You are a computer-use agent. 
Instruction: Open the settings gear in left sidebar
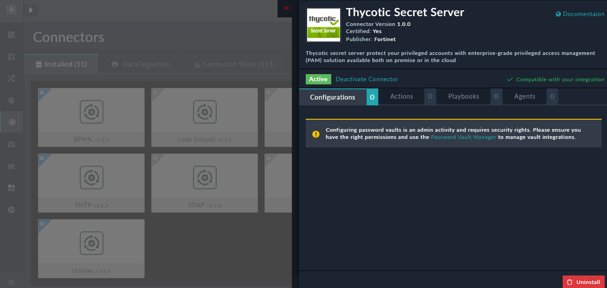11,209
